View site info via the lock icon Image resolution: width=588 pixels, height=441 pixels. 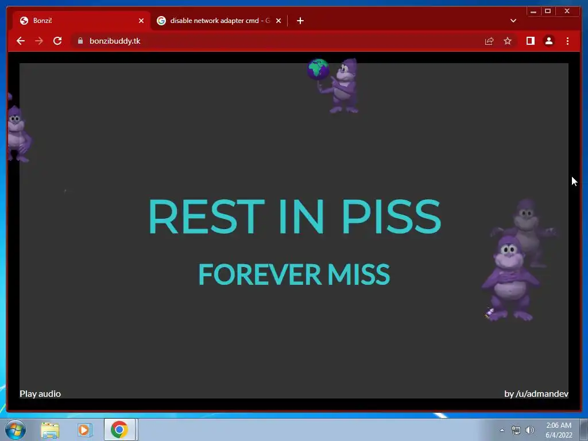click(80, 41)
